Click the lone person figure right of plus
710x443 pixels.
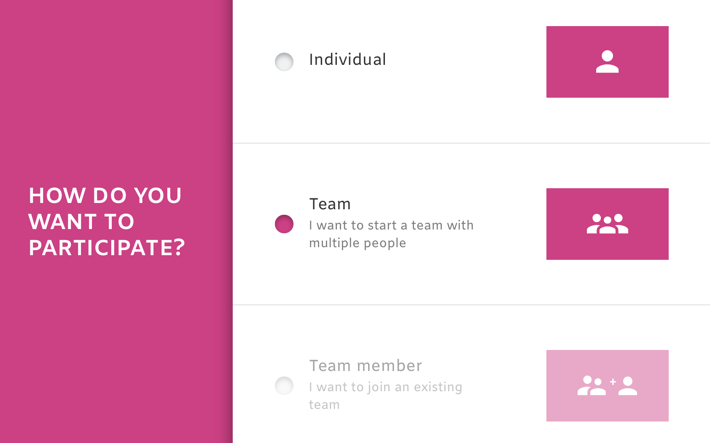point(628,386)
